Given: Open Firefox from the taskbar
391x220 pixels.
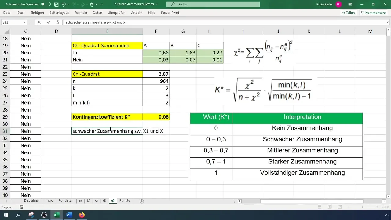Looking at the screenshot, I should [x=82, y=215].
